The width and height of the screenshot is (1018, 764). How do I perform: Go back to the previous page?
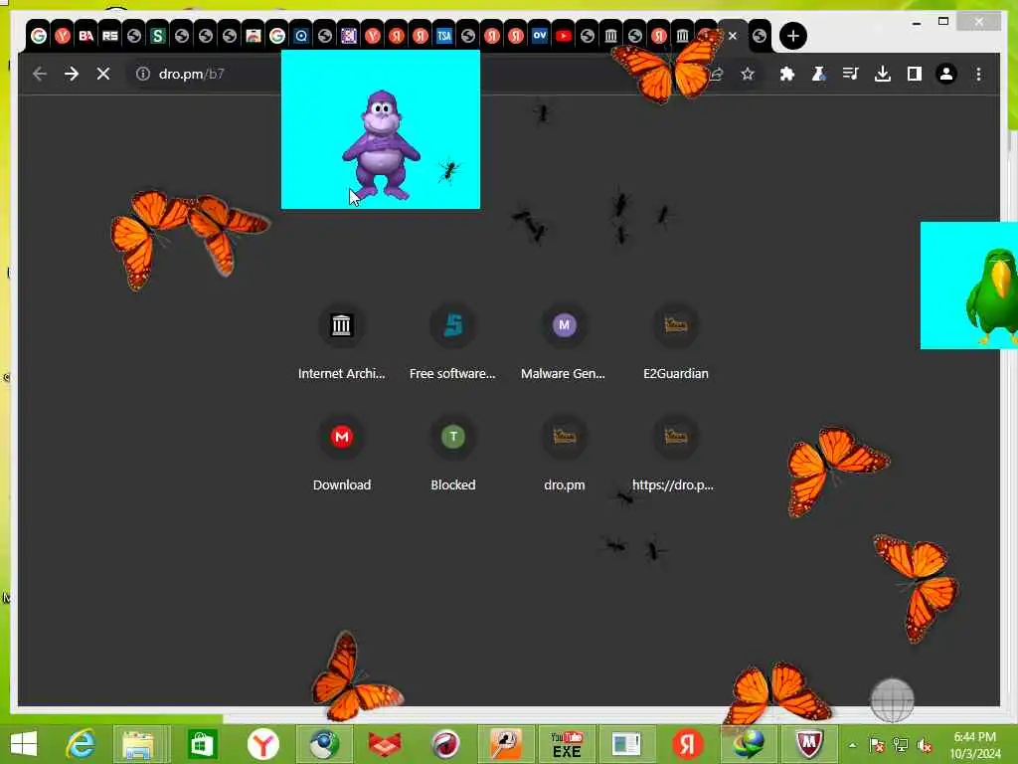coord(40,74)
